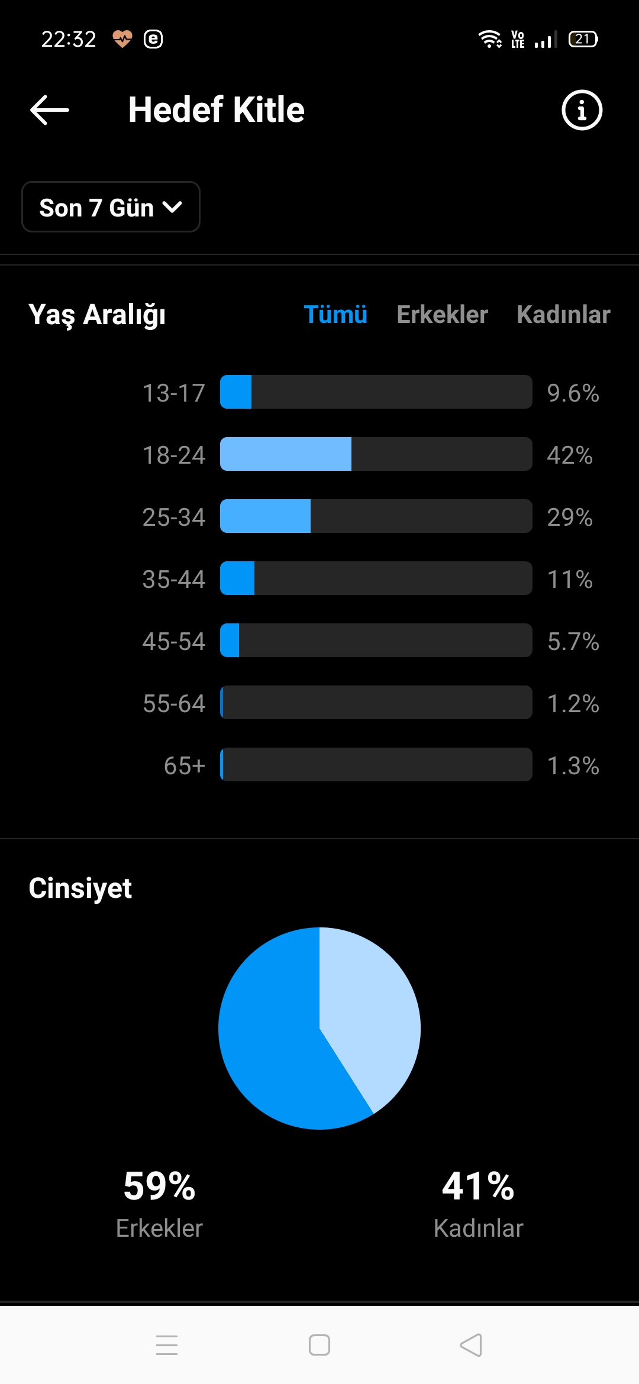The image size is (639, 1384).
Task: Click the chevron next to Son 7 Gün
Action: click(x=172, y=207)
